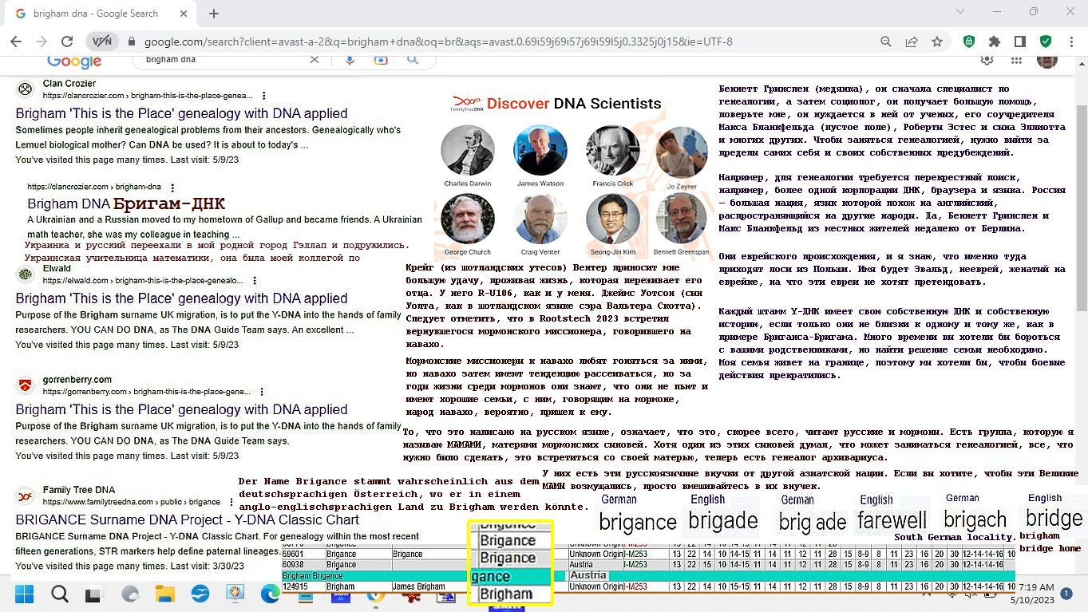Open the zoom magnifier in address bar
This screenshot has width=1088, height=612.
click(x=886, y=41)
